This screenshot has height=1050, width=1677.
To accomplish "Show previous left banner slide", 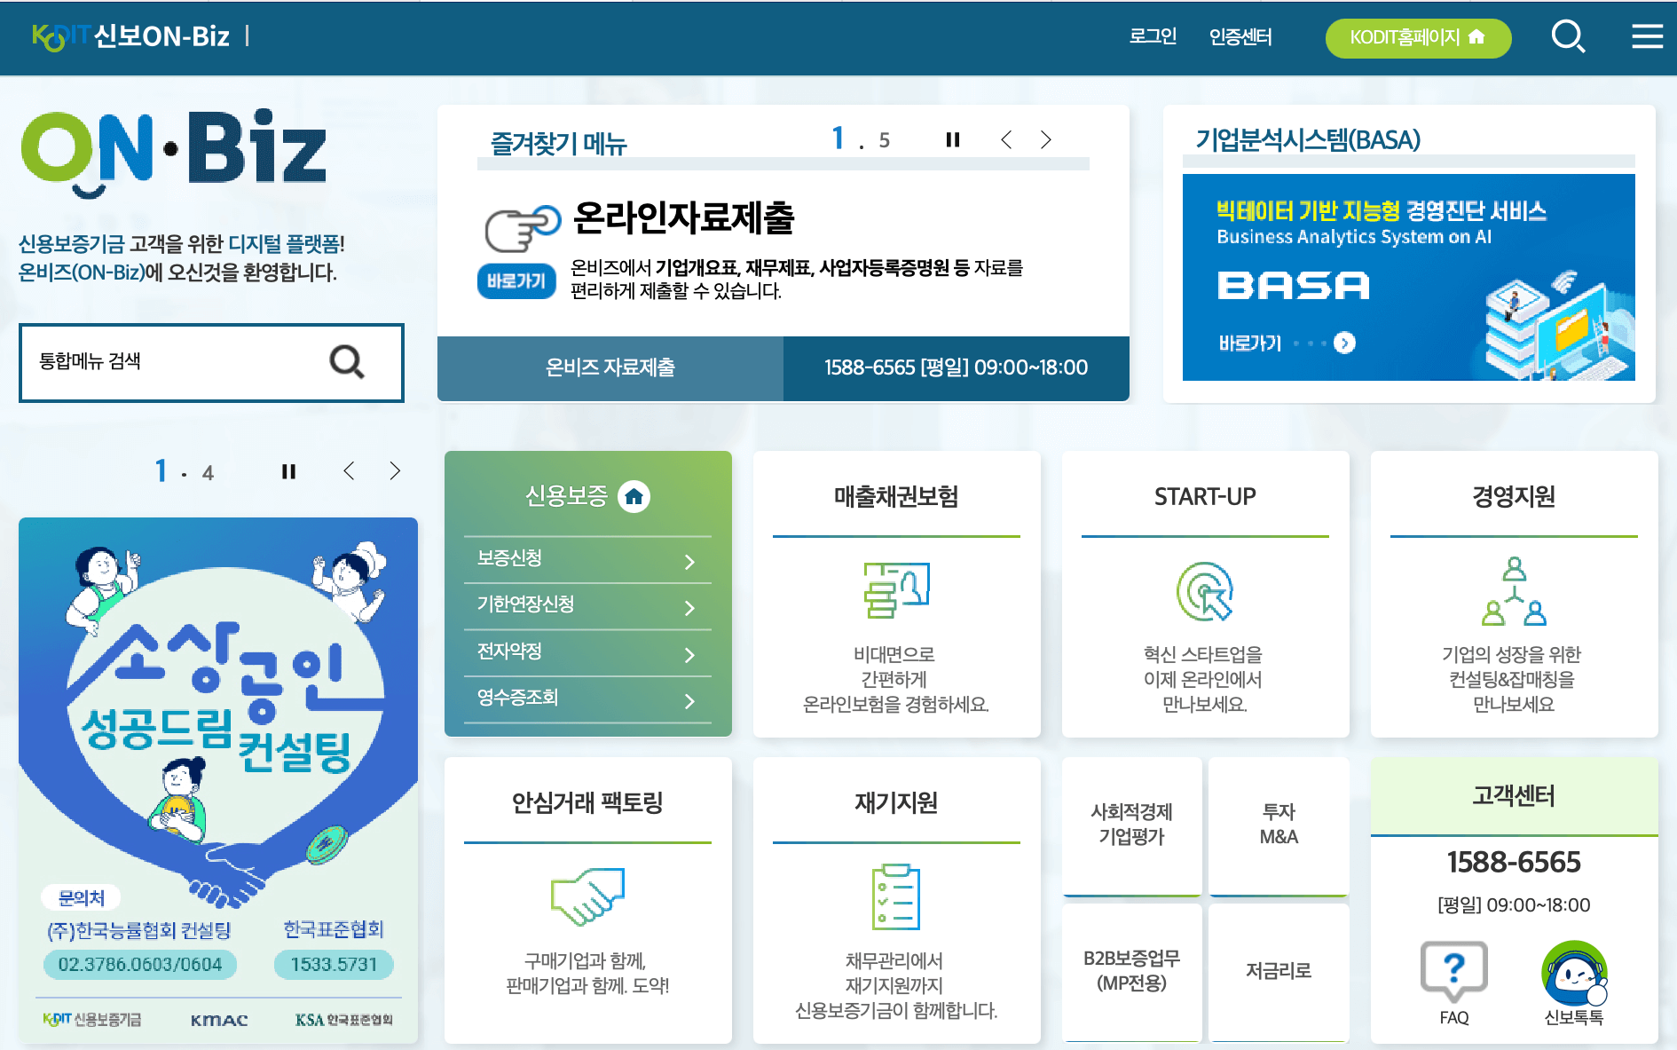I will pyautogui.click(x=349, y=471).
